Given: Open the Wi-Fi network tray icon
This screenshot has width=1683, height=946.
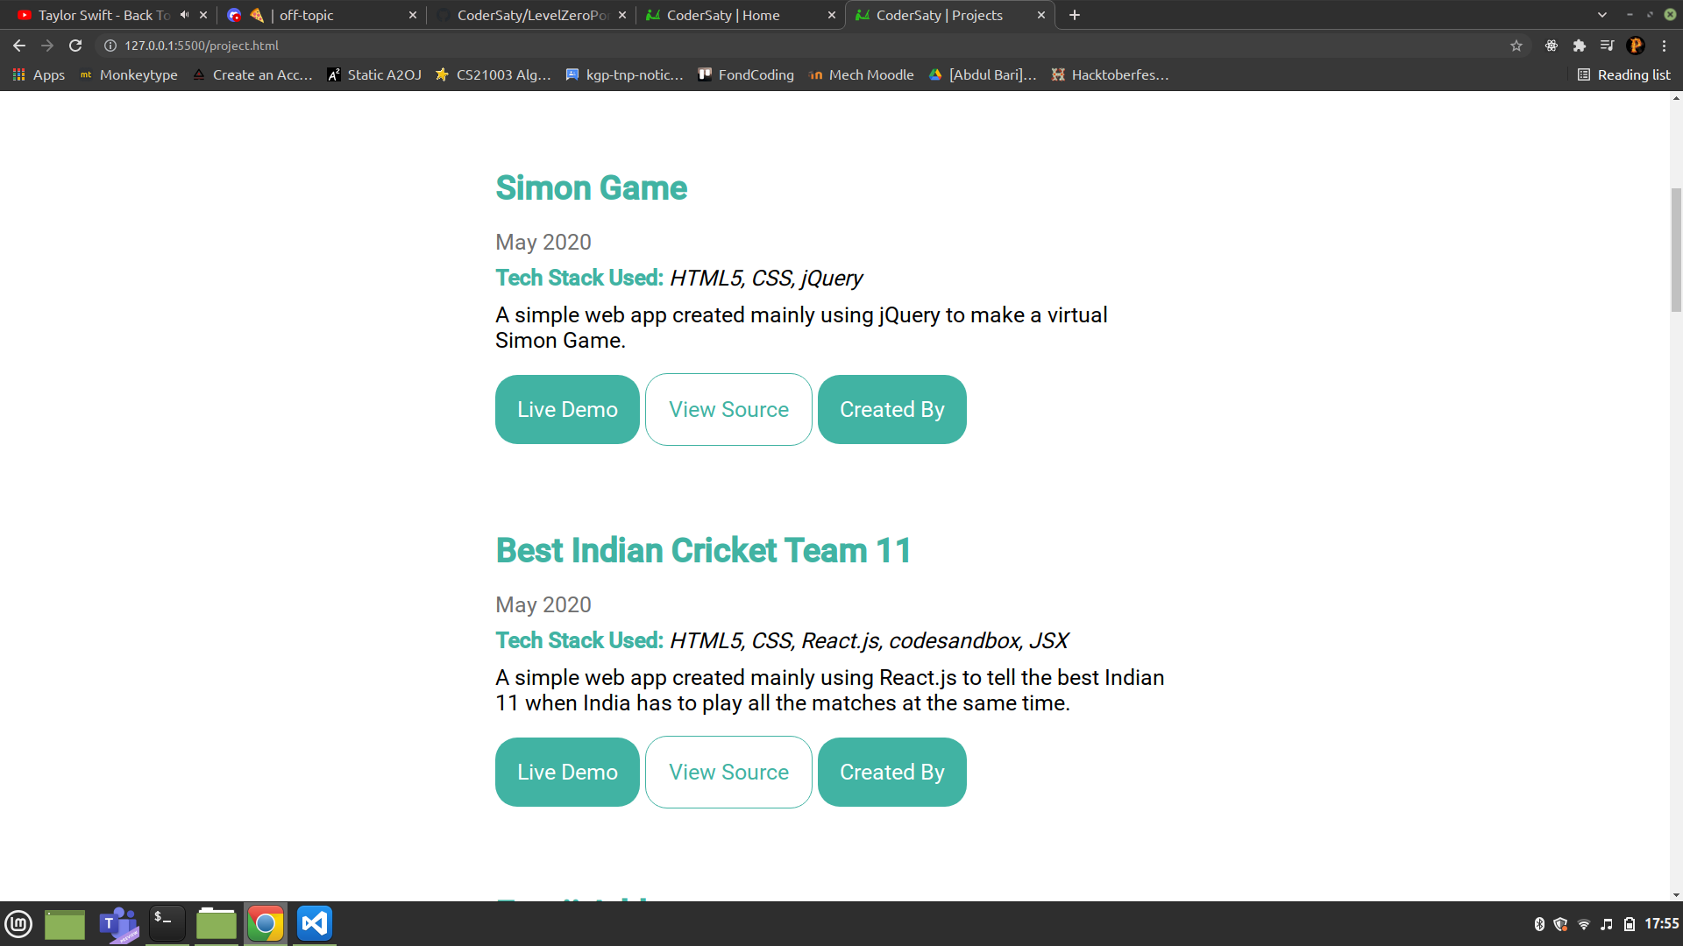Looking at the screenshot, I should click(1584, 924).
